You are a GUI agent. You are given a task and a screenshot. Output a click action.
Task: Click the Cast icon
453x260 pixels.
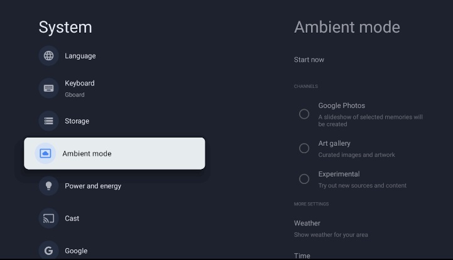pos(48,219)
